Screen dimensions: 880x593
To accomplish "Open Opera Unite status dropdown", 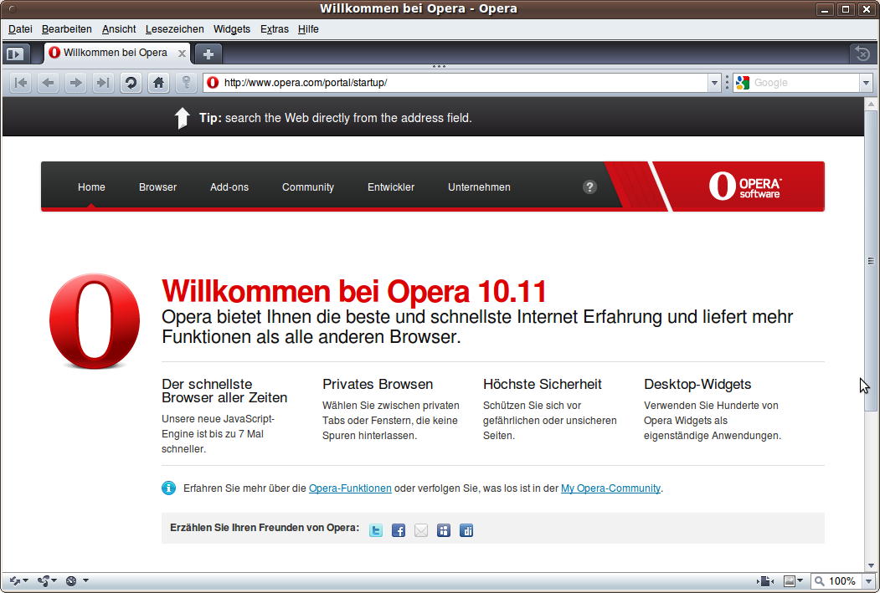I will tap(47, 581).
